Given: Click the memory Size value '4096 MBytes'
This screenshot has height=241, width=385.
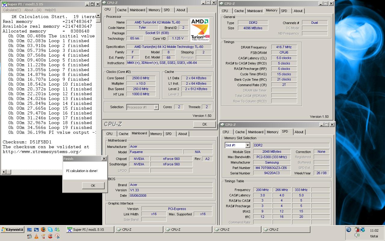Looking at the screenshot, I should (x=253, y=28).
